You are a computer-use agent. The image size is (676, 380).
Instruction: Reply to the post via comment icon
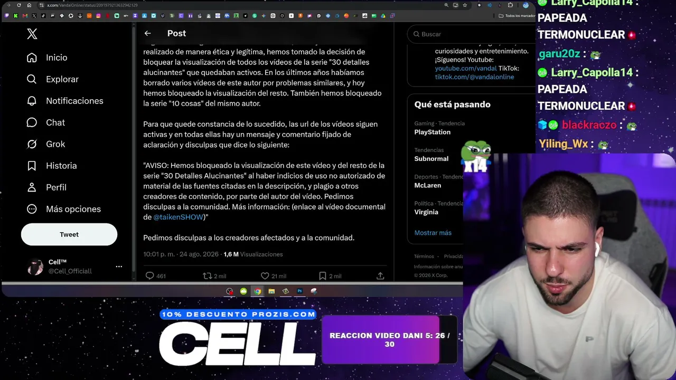pyautogui.click(x=149, y=275)
